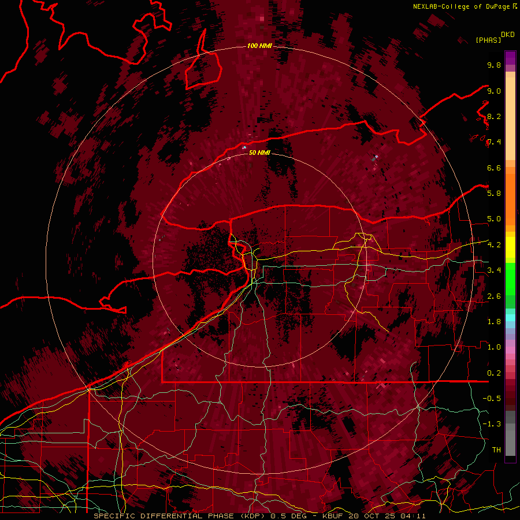
Task: Click the -0.5 scale value
Action: click(x=492, y=398)
